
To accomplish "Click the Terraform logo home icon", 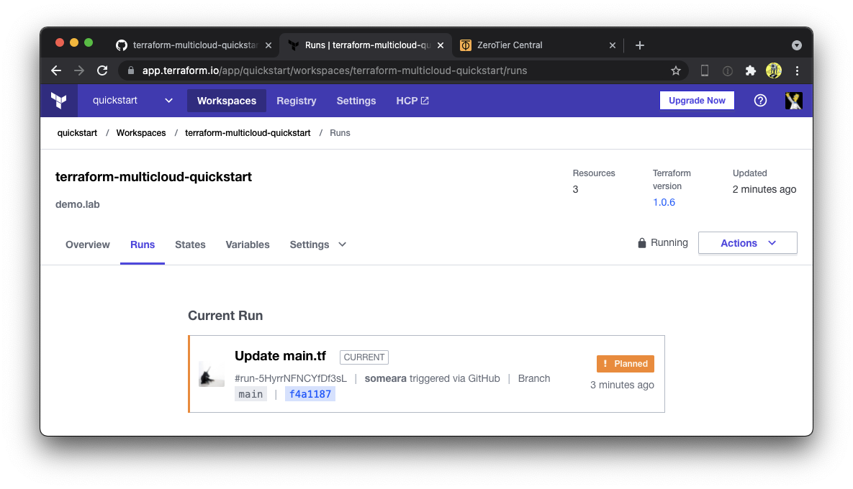I will tap(59, 101).
